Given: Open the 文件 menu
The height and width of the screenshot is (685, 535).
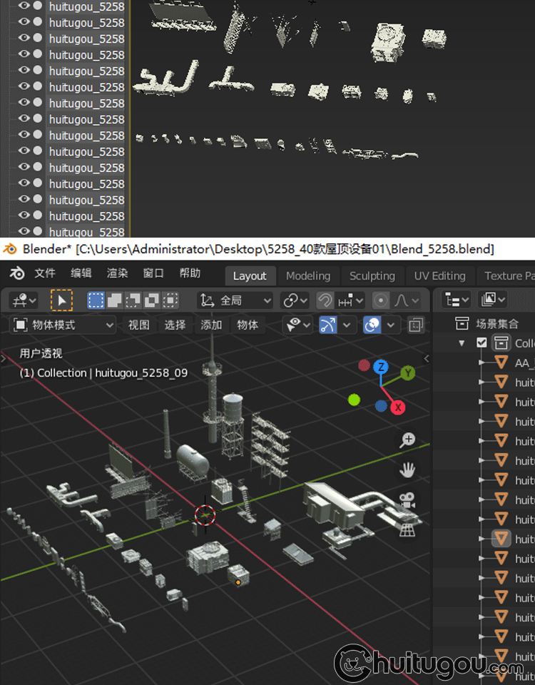Looking at the screenshot, I should tap(45, 273).
